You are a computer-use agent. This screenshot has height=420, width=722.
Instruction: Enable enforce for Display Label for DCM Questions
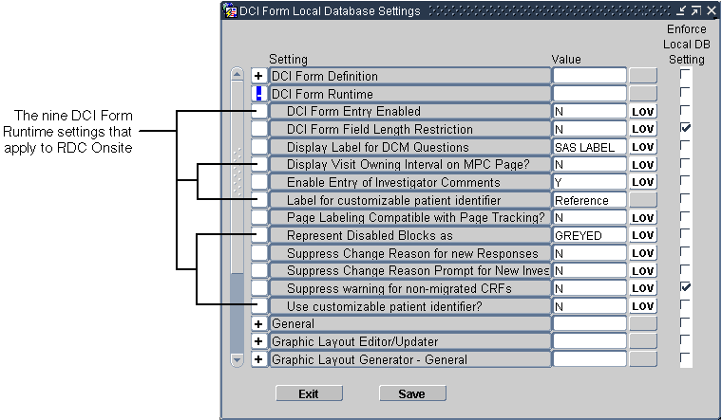[685, 145]
